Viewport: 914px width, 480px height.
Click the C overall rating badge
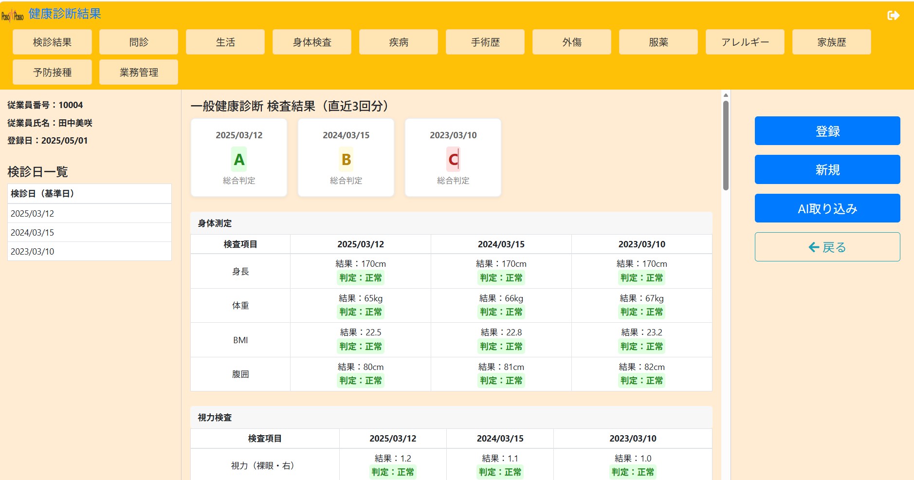click(453, 159)
